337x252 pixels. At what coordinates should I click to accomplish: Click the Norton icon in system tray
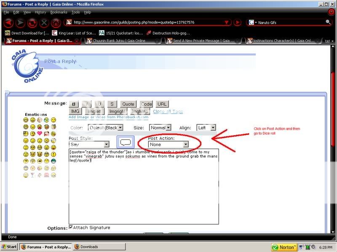click(284, 247)
